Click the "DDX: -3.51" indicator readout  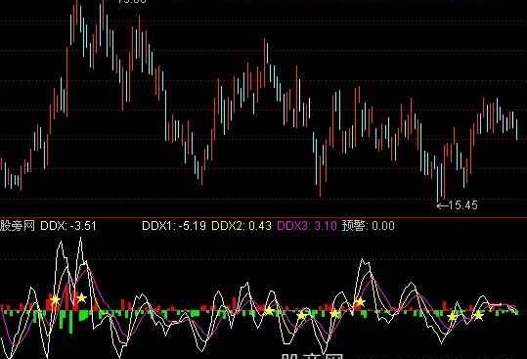pos(68,226)
